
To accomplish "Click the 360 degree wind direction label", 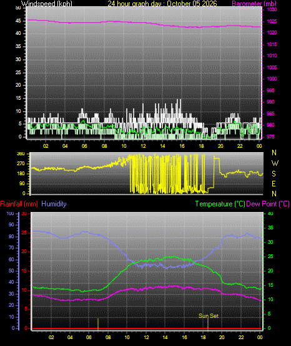I will 21,154.
